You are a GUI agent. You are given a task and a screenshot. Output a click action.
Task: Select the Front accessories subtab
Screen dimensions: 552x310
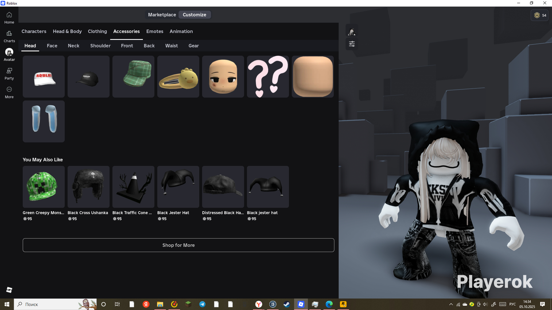coord(127,46)
